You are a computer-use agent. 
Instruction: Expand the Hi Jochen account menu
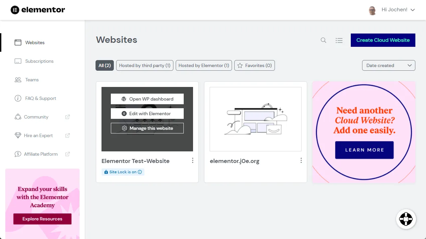pyautogui.click(x=398, y=10)
